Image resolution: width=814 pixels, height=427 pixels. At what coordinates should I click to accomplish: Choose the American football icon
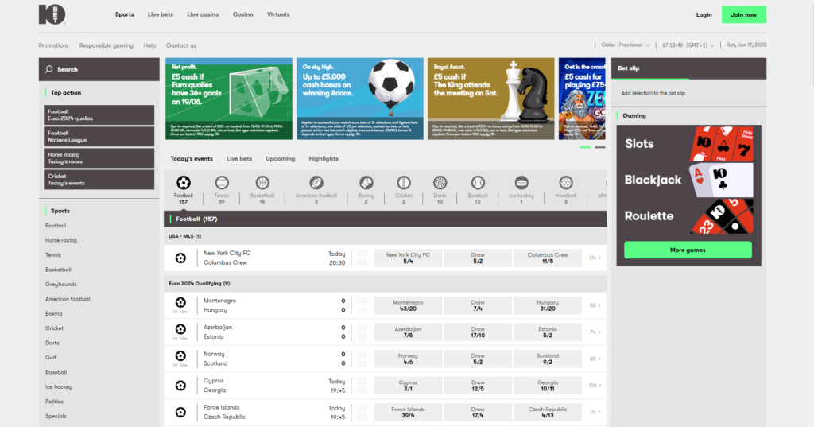[x=316, y=183]
